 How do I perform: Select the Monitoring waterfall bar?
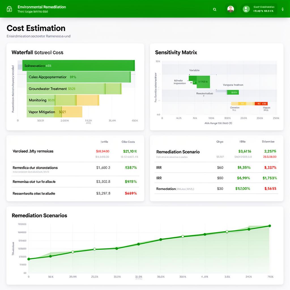pos(63,100)
